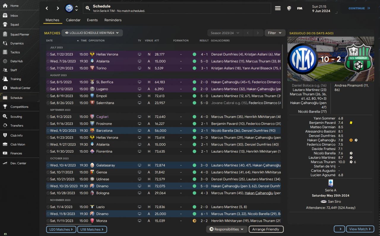Click the Competitions trophy icon
The image size is (380, 236).
point(5,107)
